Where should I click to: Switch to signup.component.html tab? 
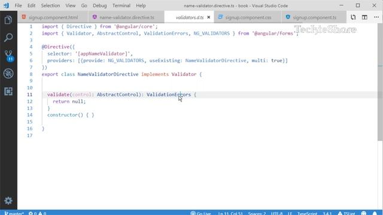(53, 17)
